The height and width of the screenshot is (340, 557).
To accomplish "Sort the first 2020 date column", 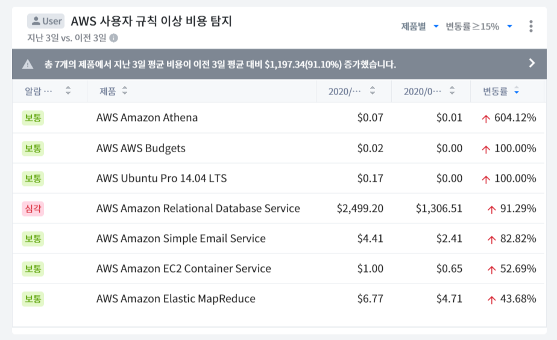I will point(373,91).
